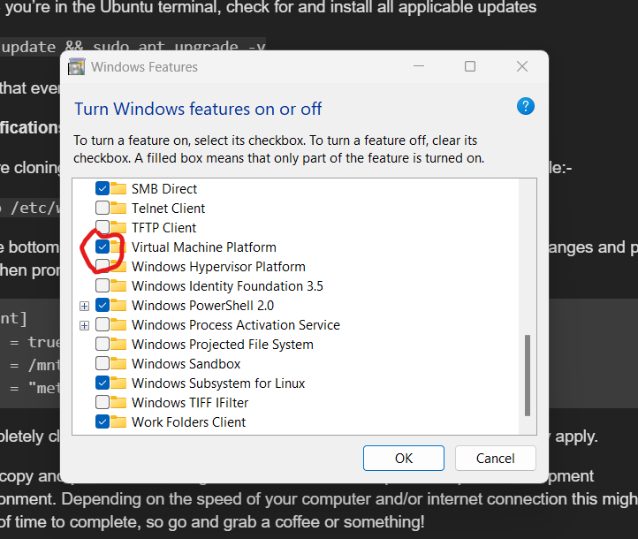Select the Work Folders Client folder icon
Viewport: 638px width, 539px height.
(x=118, y=421)
